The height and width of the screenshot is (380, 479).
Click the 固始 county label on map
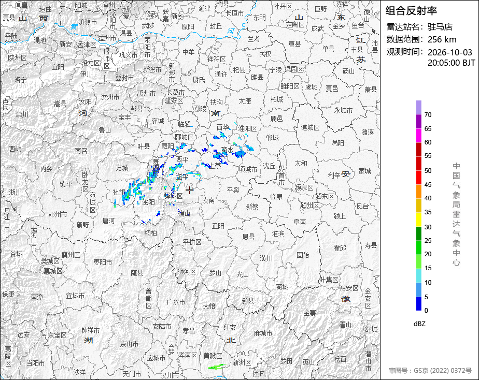(x=303, y=255)
